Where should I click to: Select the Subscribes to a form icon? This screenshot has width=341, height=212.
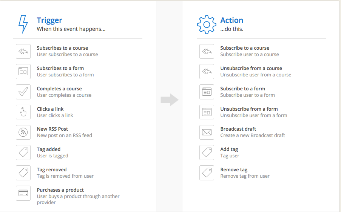tap(23, 72)
